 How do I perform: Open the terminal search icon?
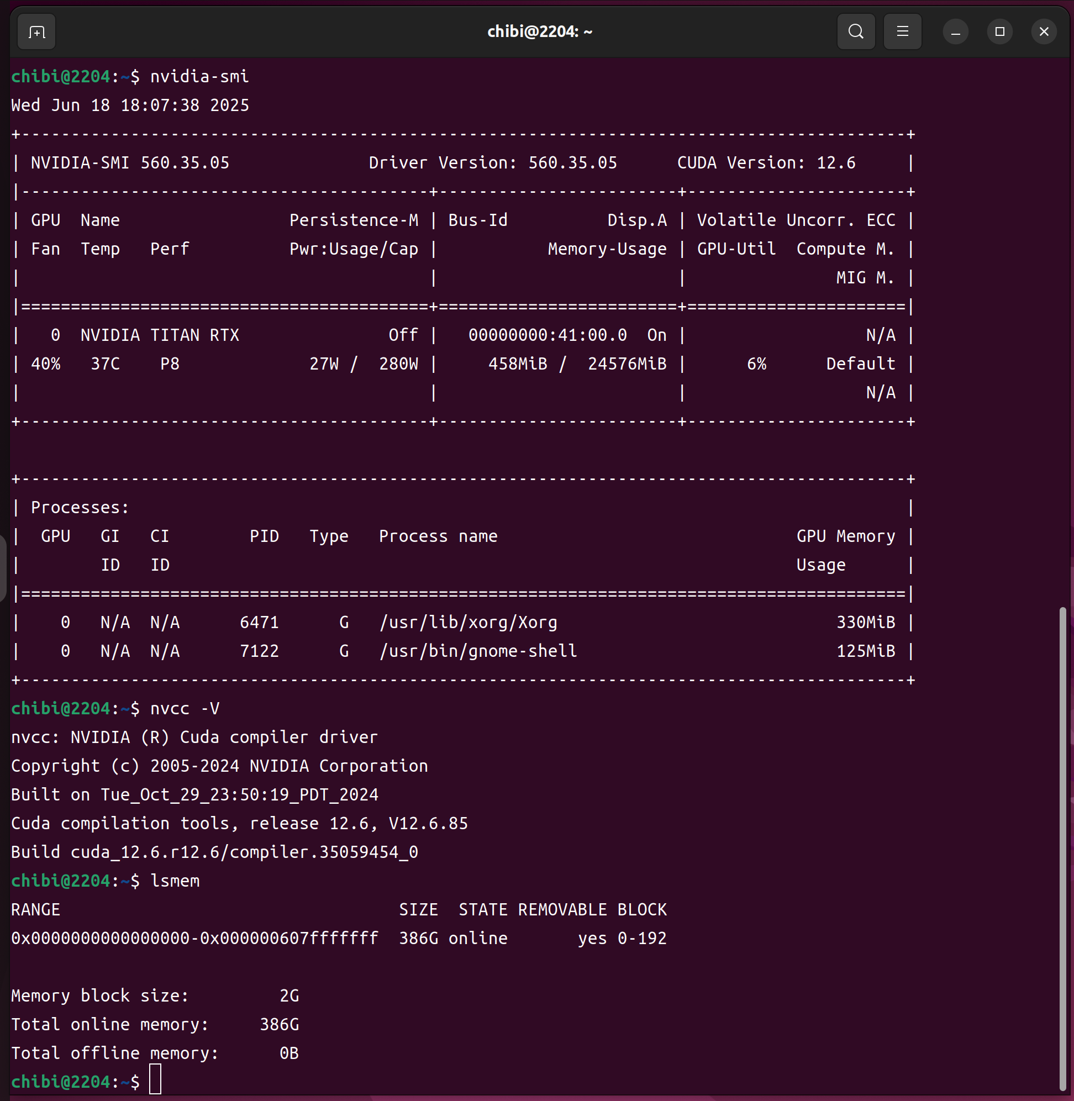click(855, 31)
